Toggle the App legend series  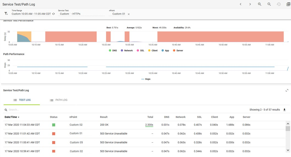pyautogui.click(x=165, y=50)
